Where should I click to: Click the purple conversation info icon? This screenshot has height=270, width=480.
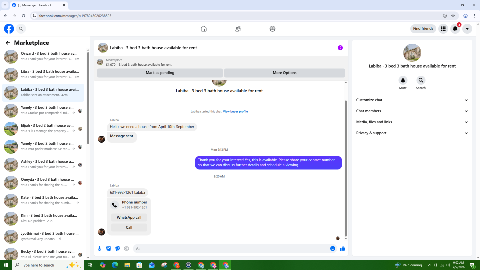coord(340,48)
